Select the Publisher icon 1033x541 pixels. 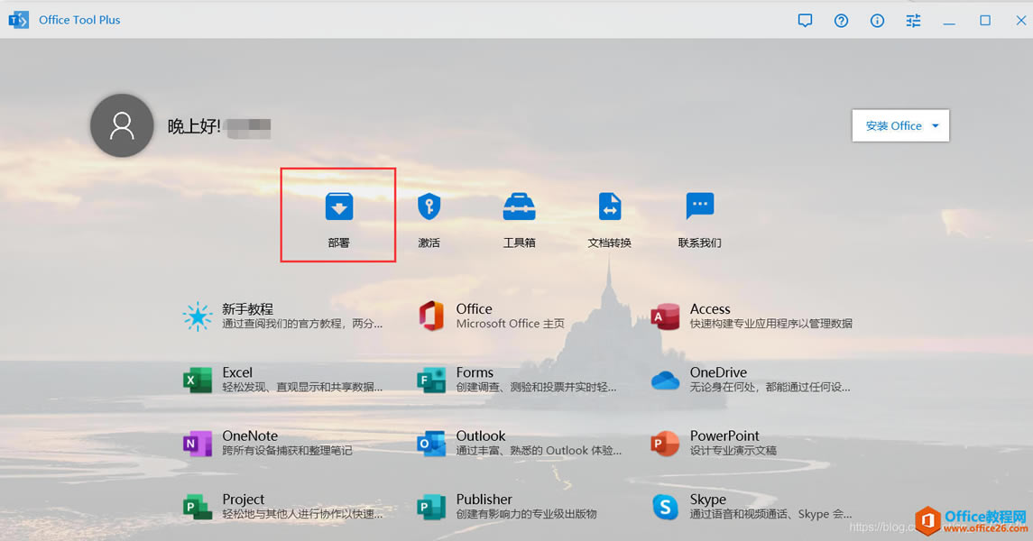430,506
